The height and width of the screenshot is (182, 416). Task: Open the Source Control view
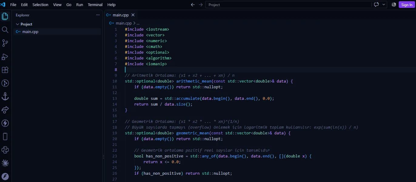pos(5,43)
